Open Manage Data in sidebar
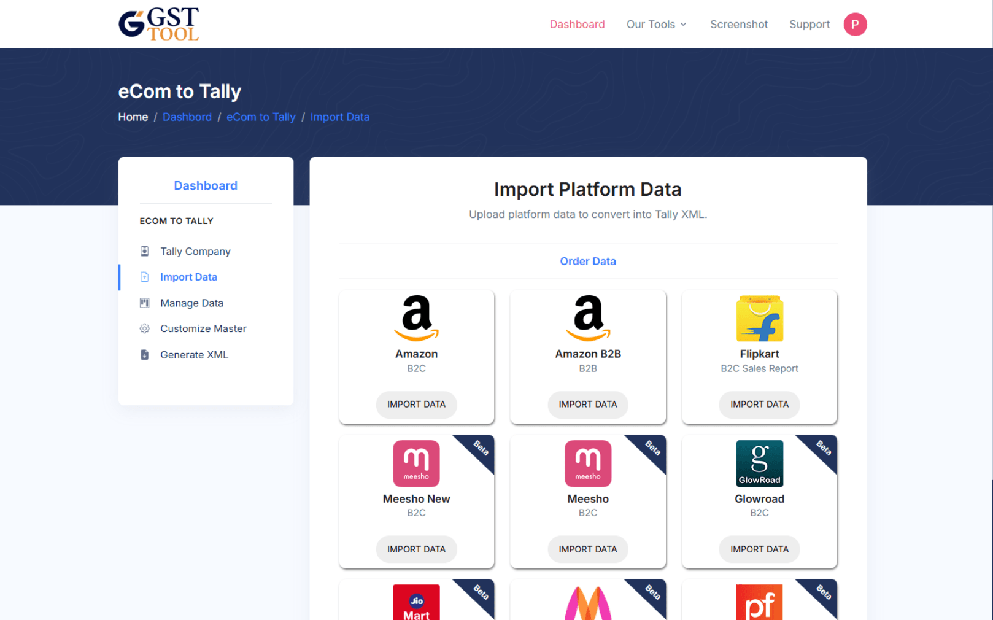 click(191, 303)
